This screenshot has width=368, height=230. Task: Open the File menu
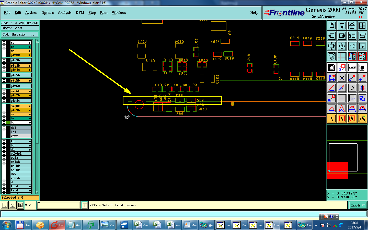[x=7, y=13]
